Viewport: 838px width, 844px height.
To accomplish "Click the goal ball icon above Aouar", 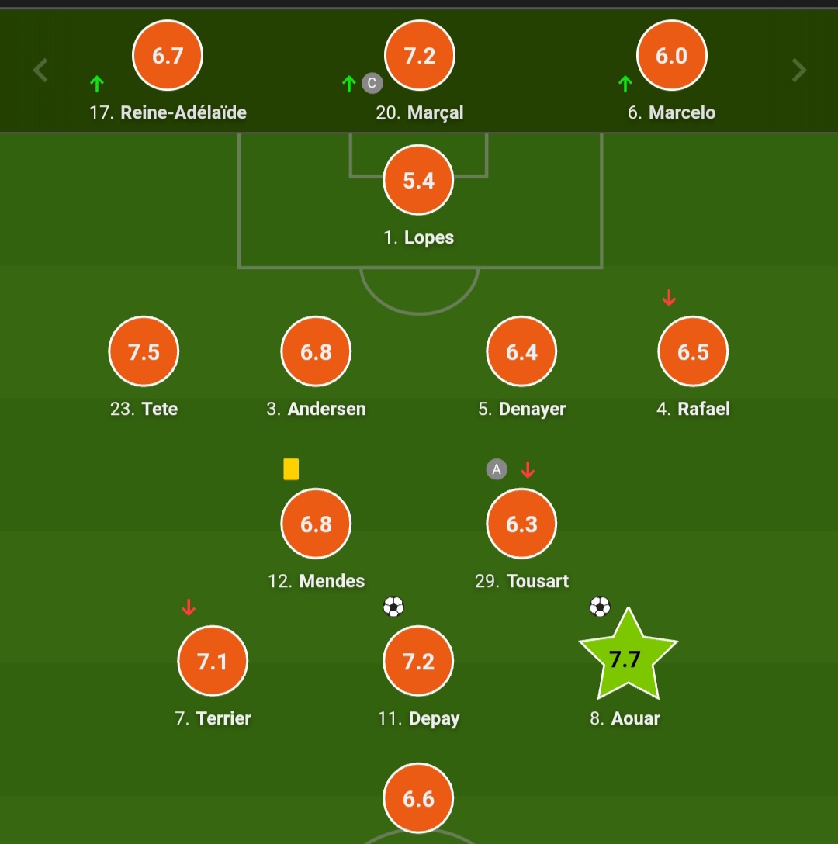I will tap(600, 607).
